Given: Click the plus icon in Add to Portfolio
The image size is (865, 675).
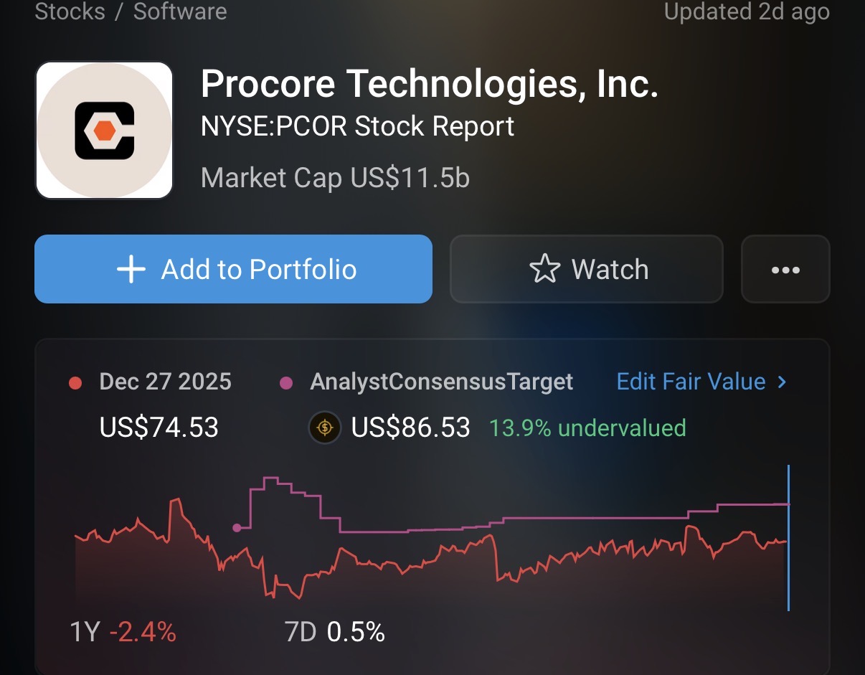Looking at the screenshot, I should pos(131,270).
